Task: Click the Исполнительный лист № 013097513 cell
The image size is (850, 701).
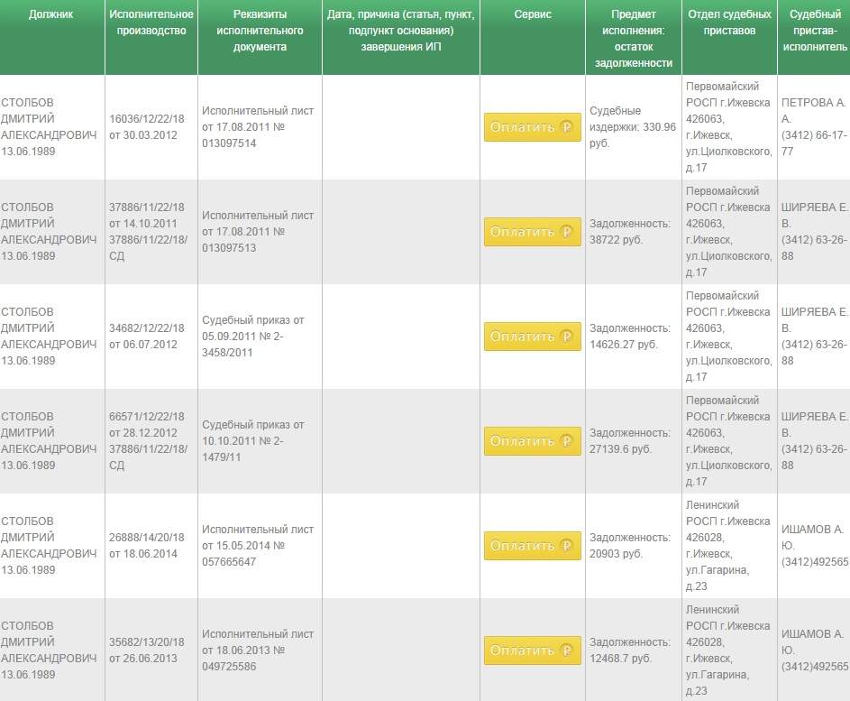Action: 258,232
